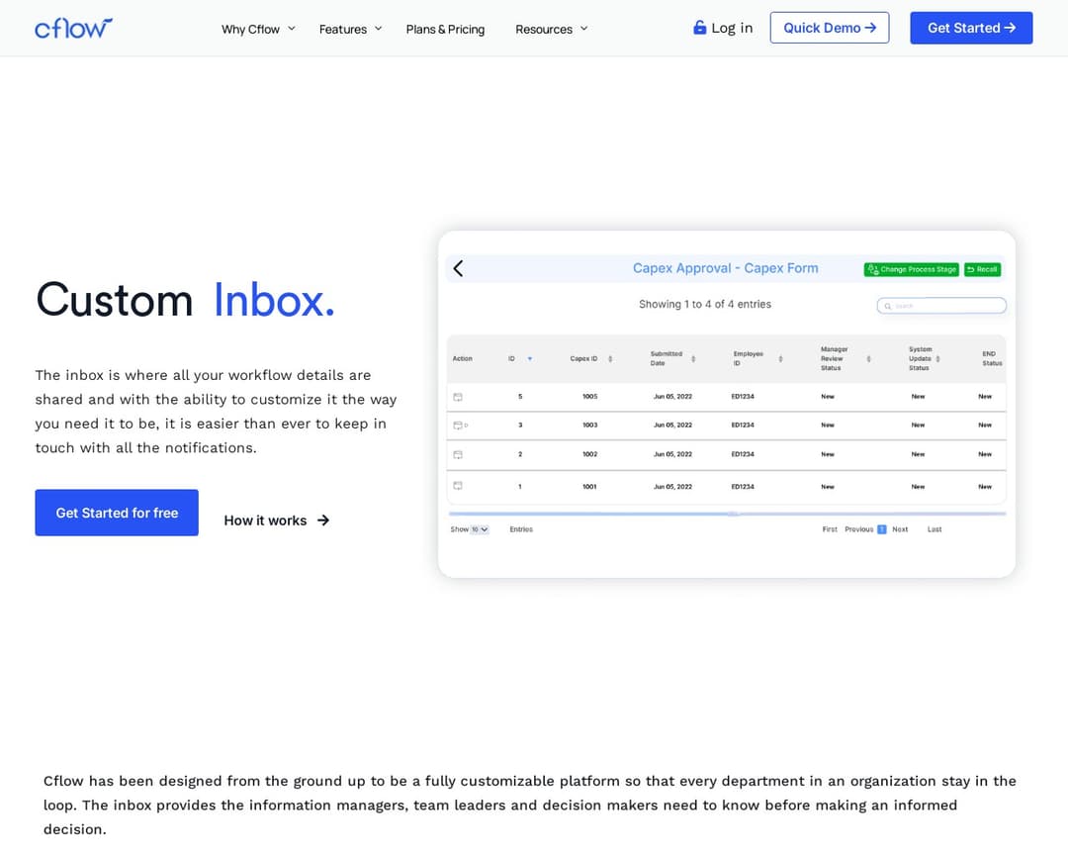Image resolution: width=1068 pixels, height=855 pixels.
Task: Click the ID column sort arrow
Action: (530, 358)
